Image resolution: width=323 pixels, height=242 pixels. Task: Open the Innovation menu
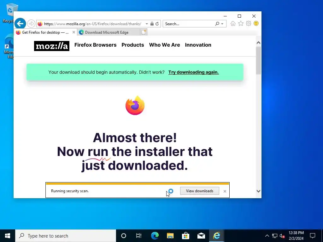pos(198,45)
